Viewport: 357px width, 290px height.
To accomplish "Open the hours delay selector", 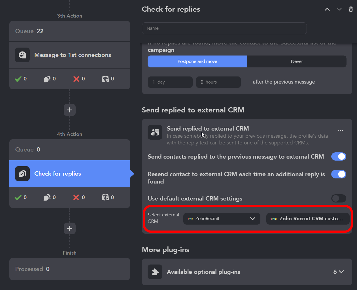I will tap(218, 82).
